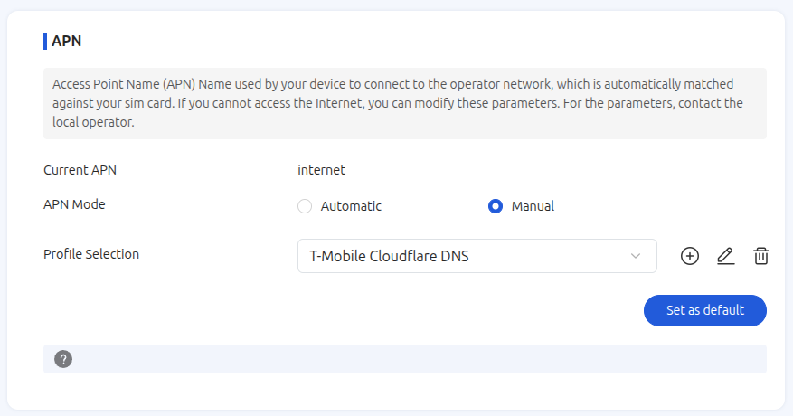The width and height of the screenshot is (793, 416).
Task: Click the current APN value "internet"
Action: tap(321, 169)
